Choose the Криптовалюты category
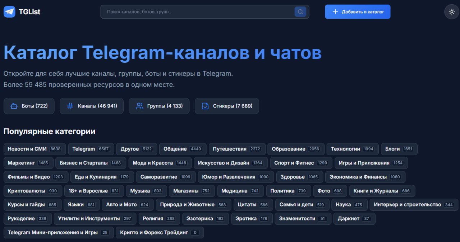The image size is (460, 242). pos(33,191)
